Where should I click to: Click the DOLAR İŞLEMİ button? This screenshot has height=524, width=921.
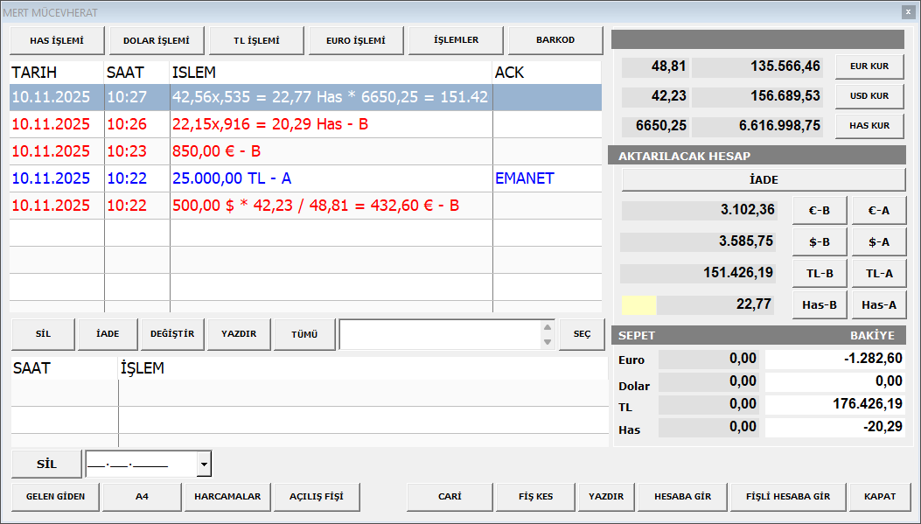[157, 40]
